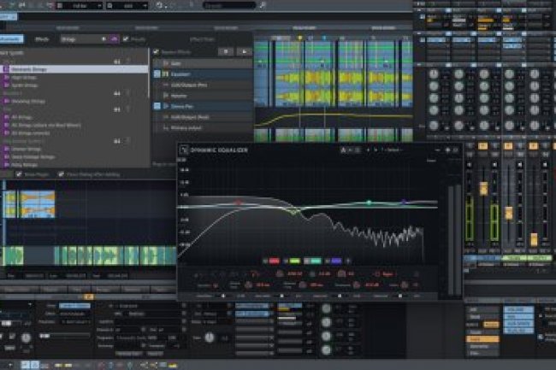Screen dimensions: 556x370
Task: Select the Volume row in the effects list
Action: click(203, 96)
